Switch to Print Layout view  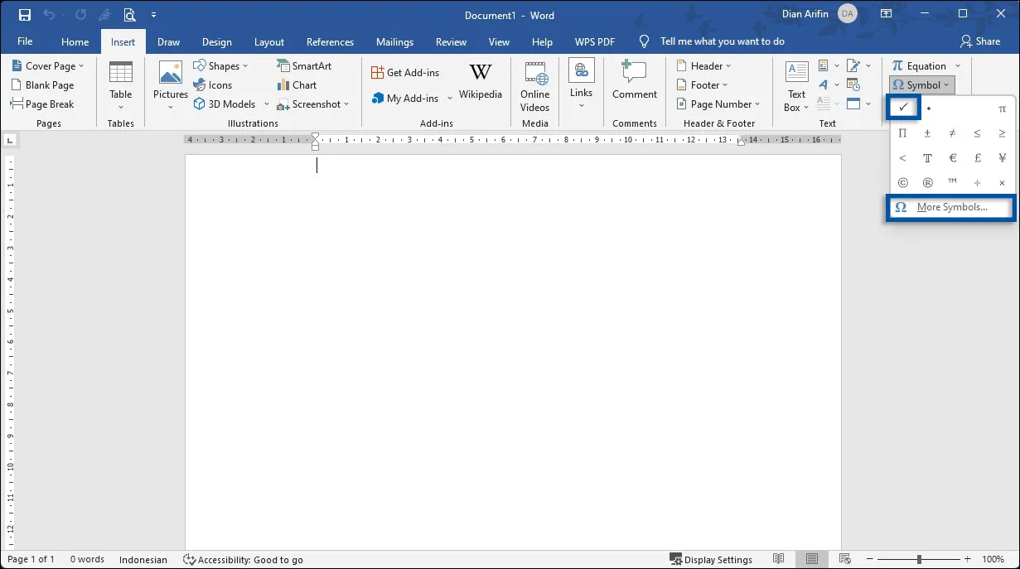click(812, 559)
